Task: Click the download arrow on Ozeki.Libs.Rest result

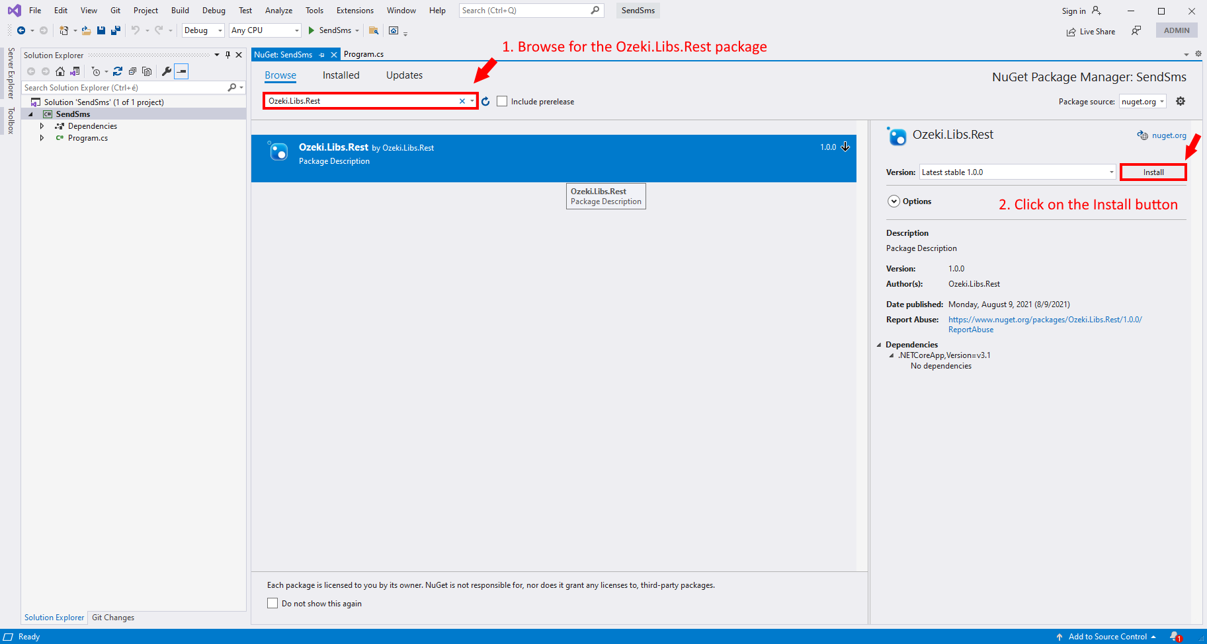Action: (845, 147)
